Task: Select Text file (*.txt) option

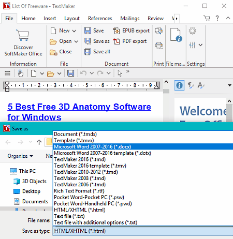Action: [x=143, y=216]
